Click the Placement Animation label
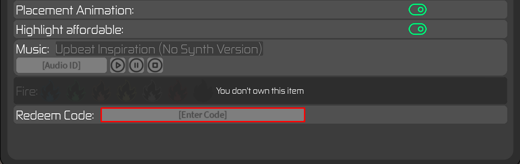 tap(75, 10)
